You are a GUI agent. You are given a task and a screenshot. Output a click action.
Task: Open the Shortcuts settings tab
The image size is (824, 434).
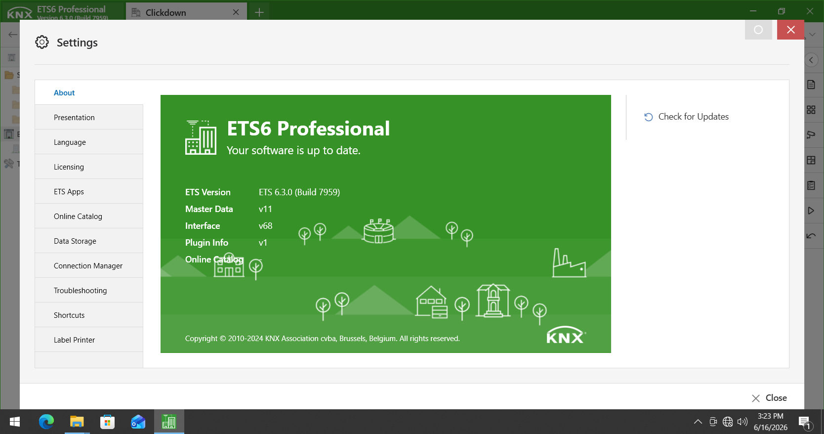tap(89, 315)
